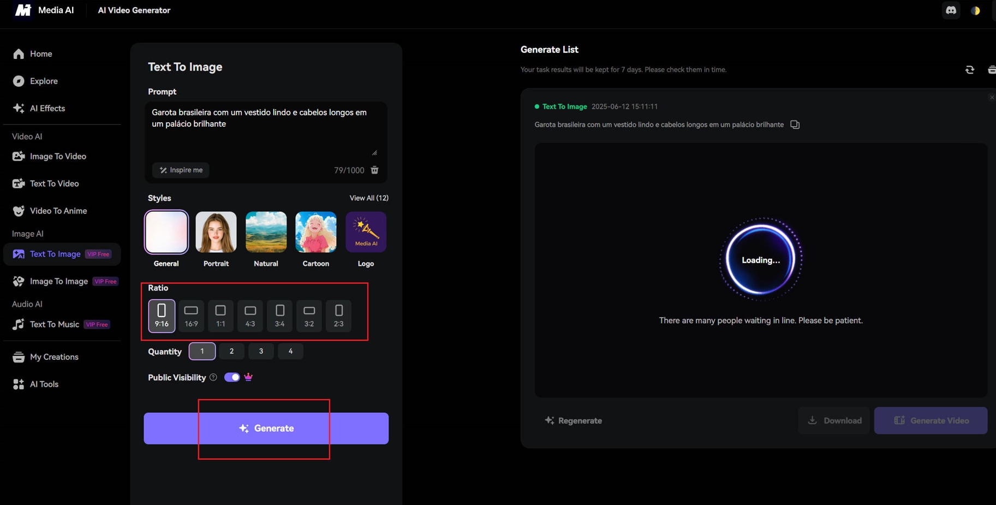Select the 16:9 ratio option
The image size is (996, 505).
pos(191,316)
